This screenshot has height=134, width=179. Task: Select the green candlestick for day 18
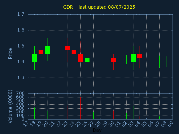coord(34,58)
